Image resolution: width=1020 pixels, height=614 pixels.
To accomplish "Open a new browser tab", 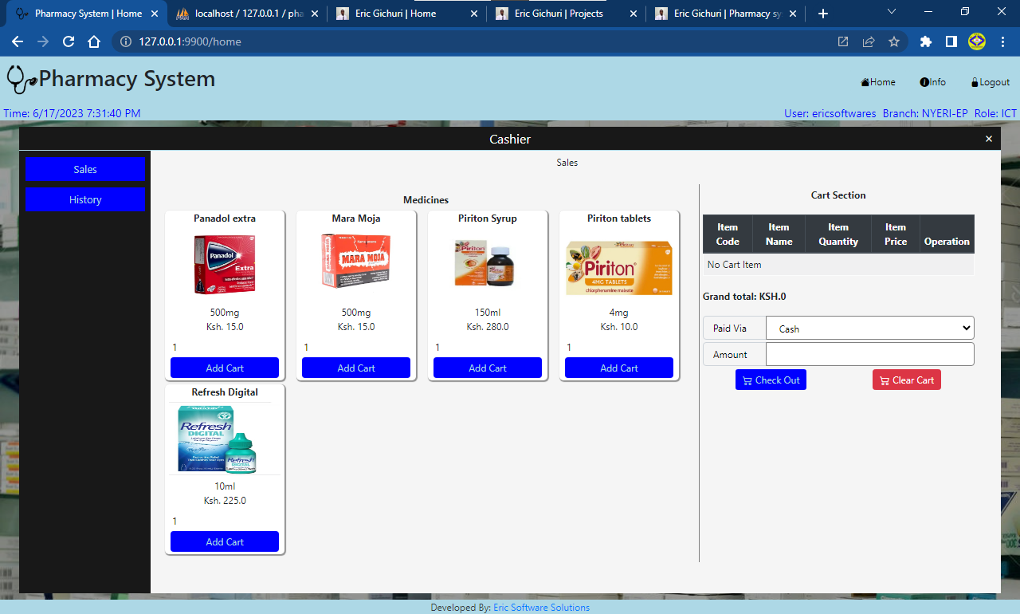I will click(x=823, y=14).
